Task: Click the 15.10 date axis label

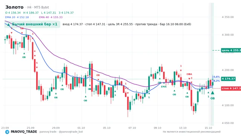Action: [x=208, y=128]
